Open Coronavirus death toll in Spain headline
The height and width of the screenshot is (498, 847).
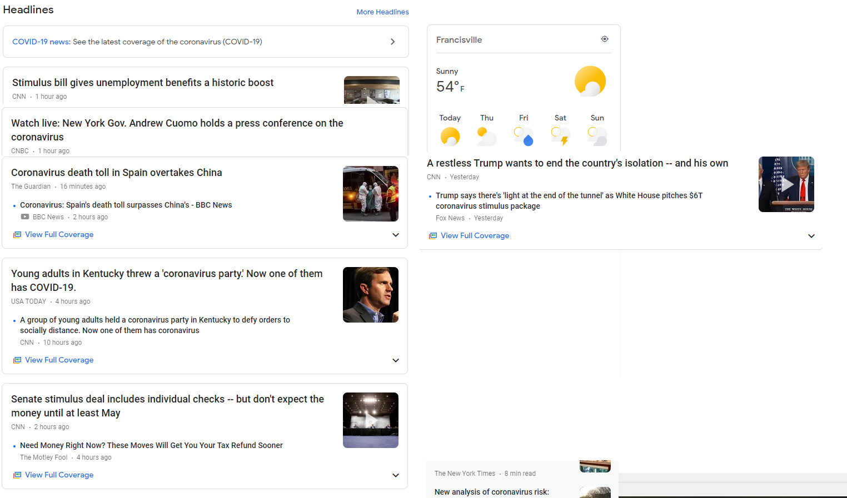[x=117, y=173]
